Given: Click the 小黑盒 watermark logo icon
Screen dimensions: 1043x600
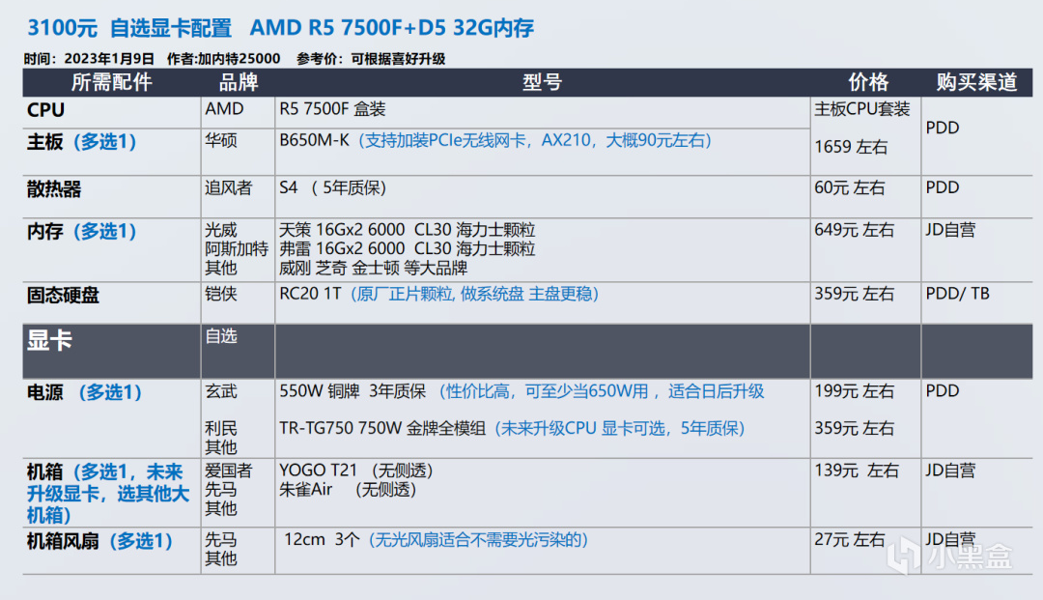Looking at the screenshot, I should click(x=904, y=555).
